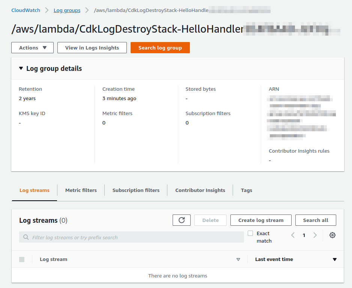
Task: Click the Create log stream button
Action: coord(260,220)
